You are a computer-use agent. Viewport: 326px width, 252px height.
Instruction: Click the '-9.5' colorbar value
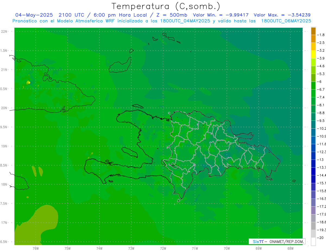[321, 120]
